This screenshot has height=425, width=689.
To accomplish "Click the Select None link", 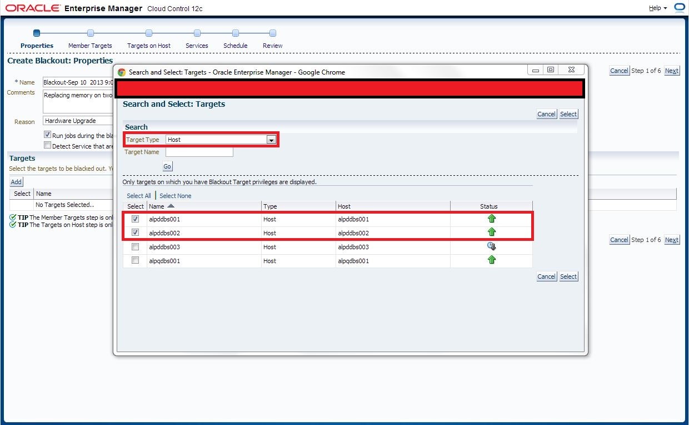I will tap(175, 195).
